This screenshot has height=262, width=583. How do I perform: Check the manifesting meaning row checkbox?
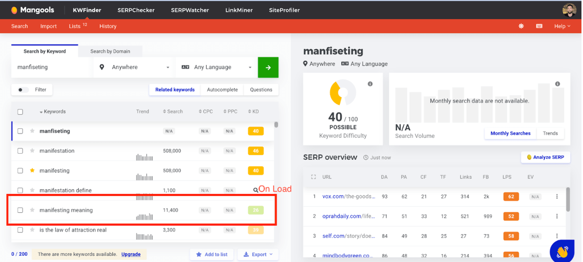20,210
